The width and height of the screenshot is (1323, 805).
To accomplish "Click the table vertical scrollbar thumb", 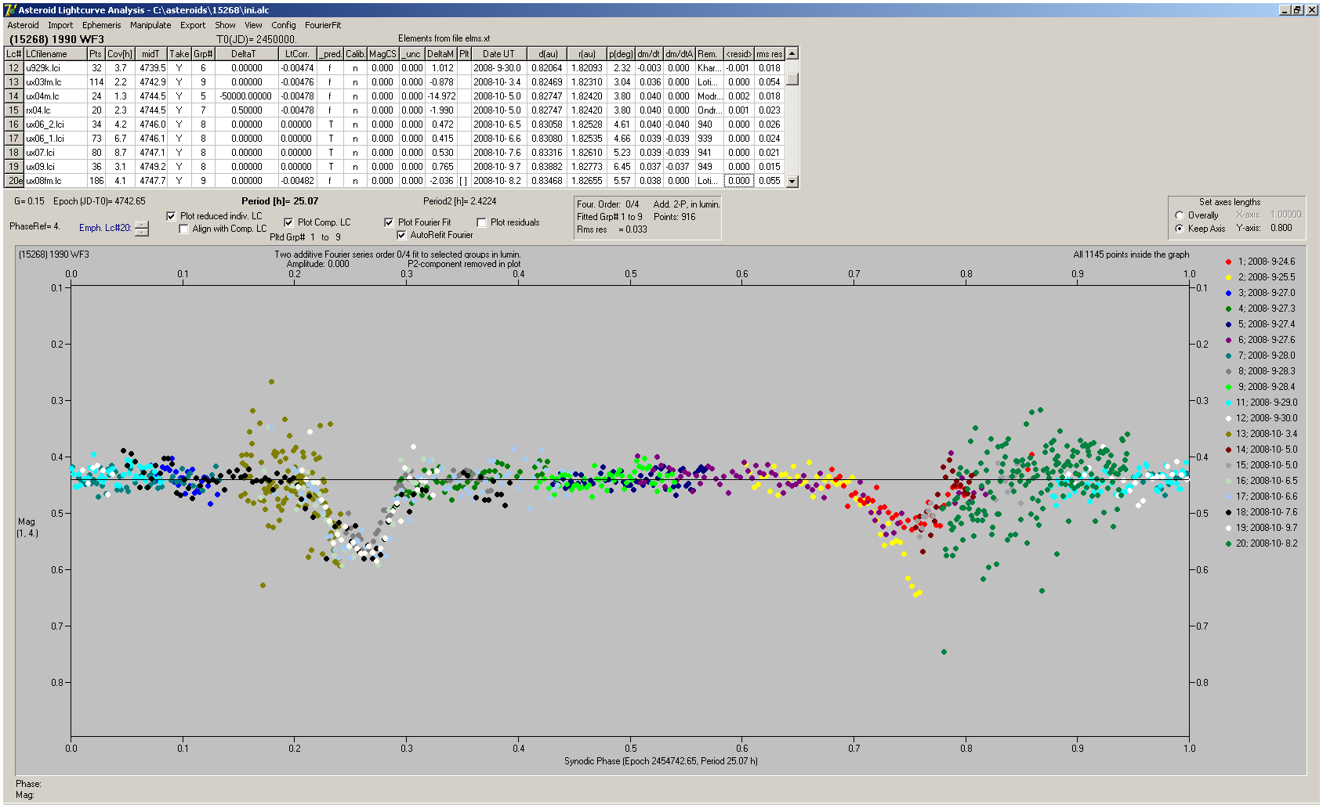I will (x=792, y=79).
